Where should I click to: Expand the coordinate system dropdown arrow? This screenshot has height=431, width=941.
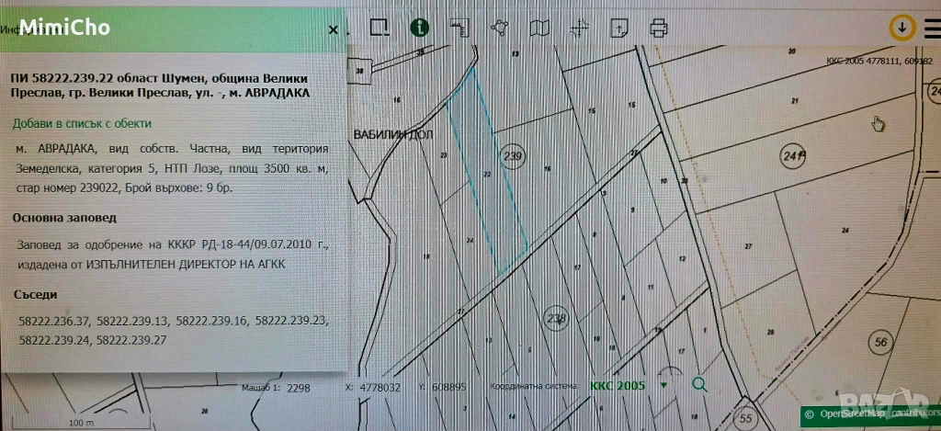click(663, 386)
